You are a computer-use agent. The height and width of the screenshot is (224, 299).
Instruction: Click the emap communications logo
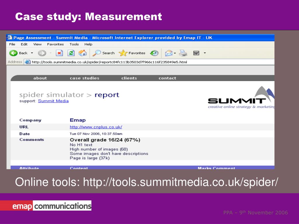[x=46, y=206]
